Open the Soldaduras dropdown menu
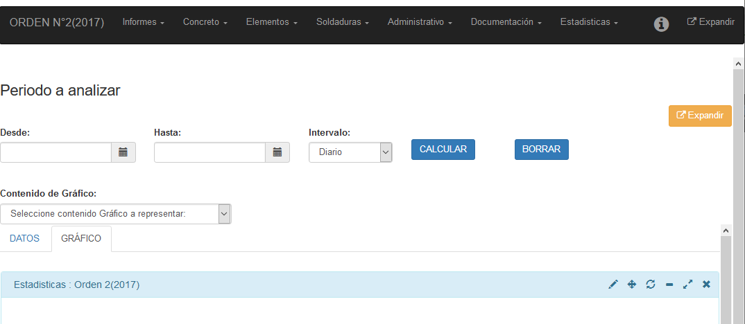This screenshot has height=324, width=745. point(342,23)
